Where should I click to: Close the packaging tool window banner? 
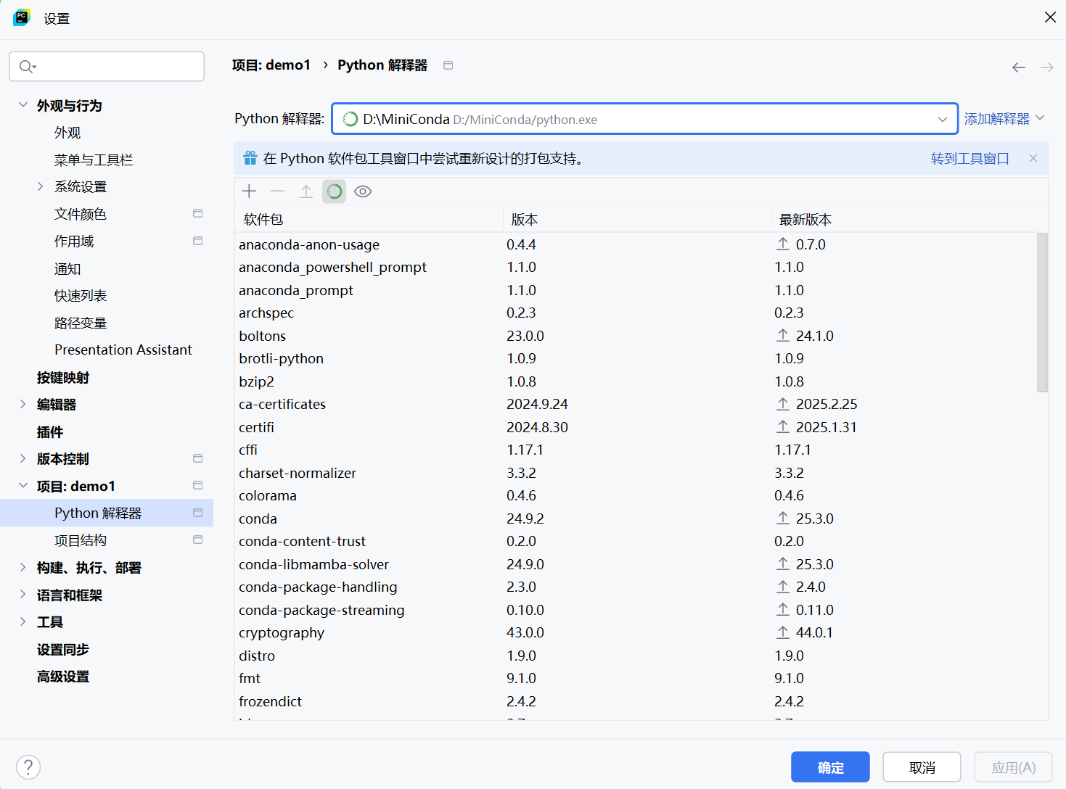pos(1033,158)
